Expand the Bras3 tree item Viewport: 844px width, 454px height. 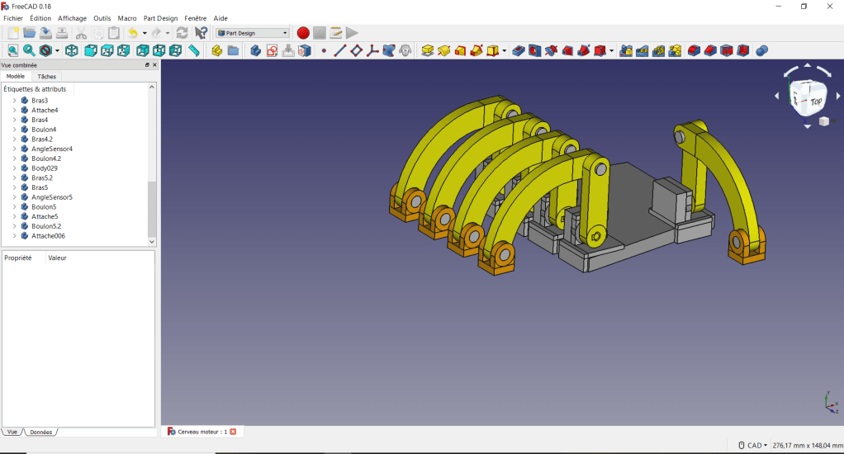tap(14, 101)
